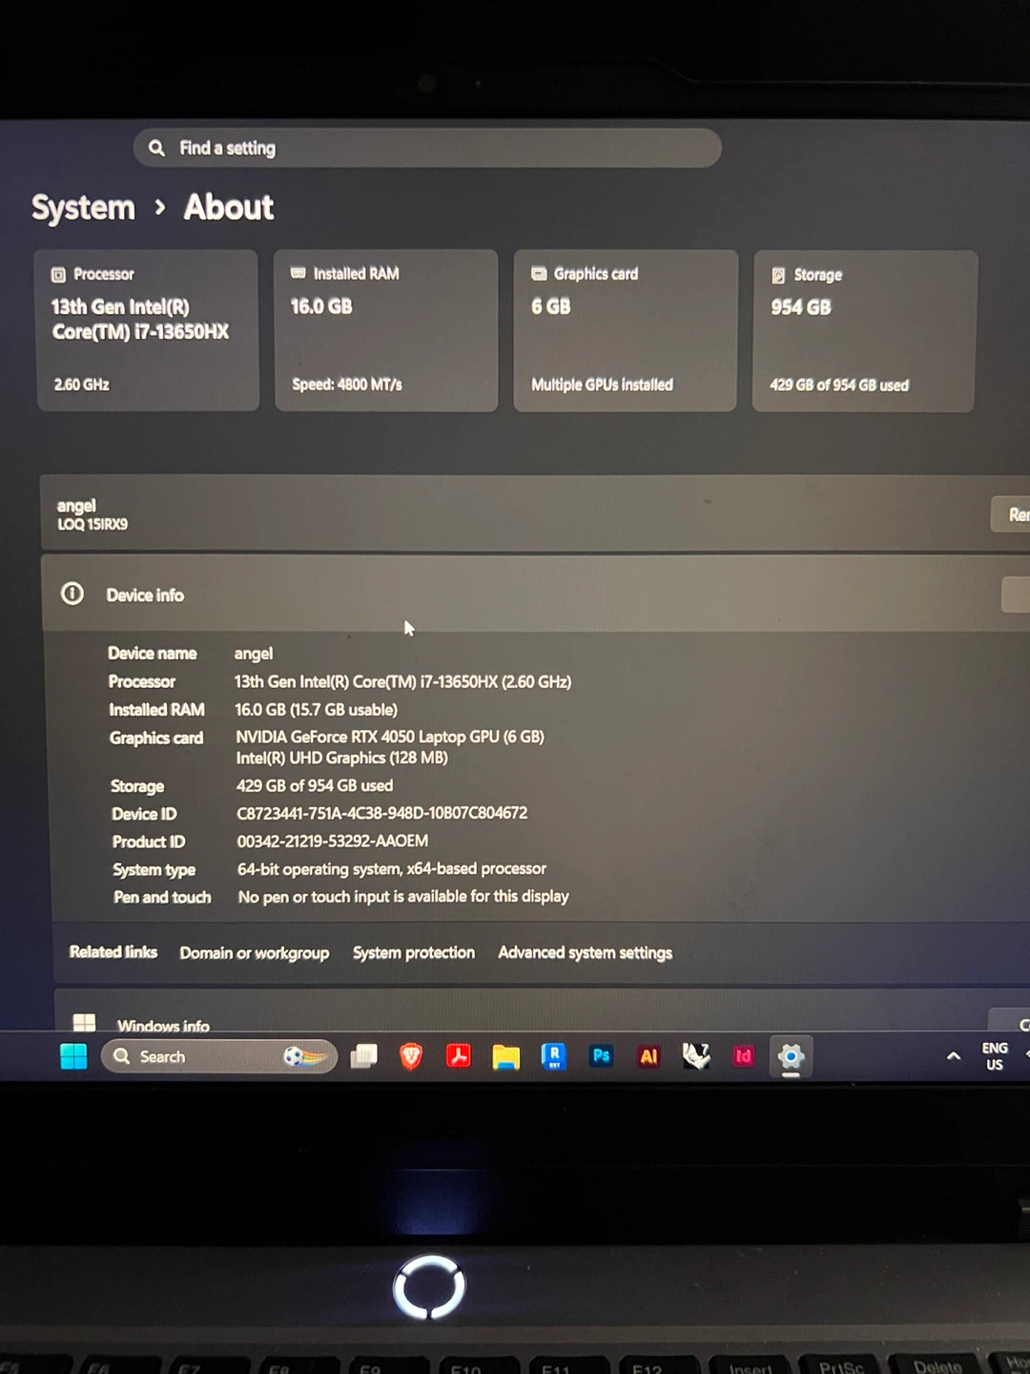Click the Device name value angel
Screen dimensions: 1030x1374
[254, 654]
